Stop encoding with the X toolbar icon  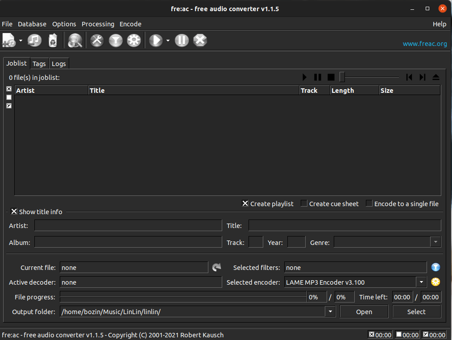(200, 41)
